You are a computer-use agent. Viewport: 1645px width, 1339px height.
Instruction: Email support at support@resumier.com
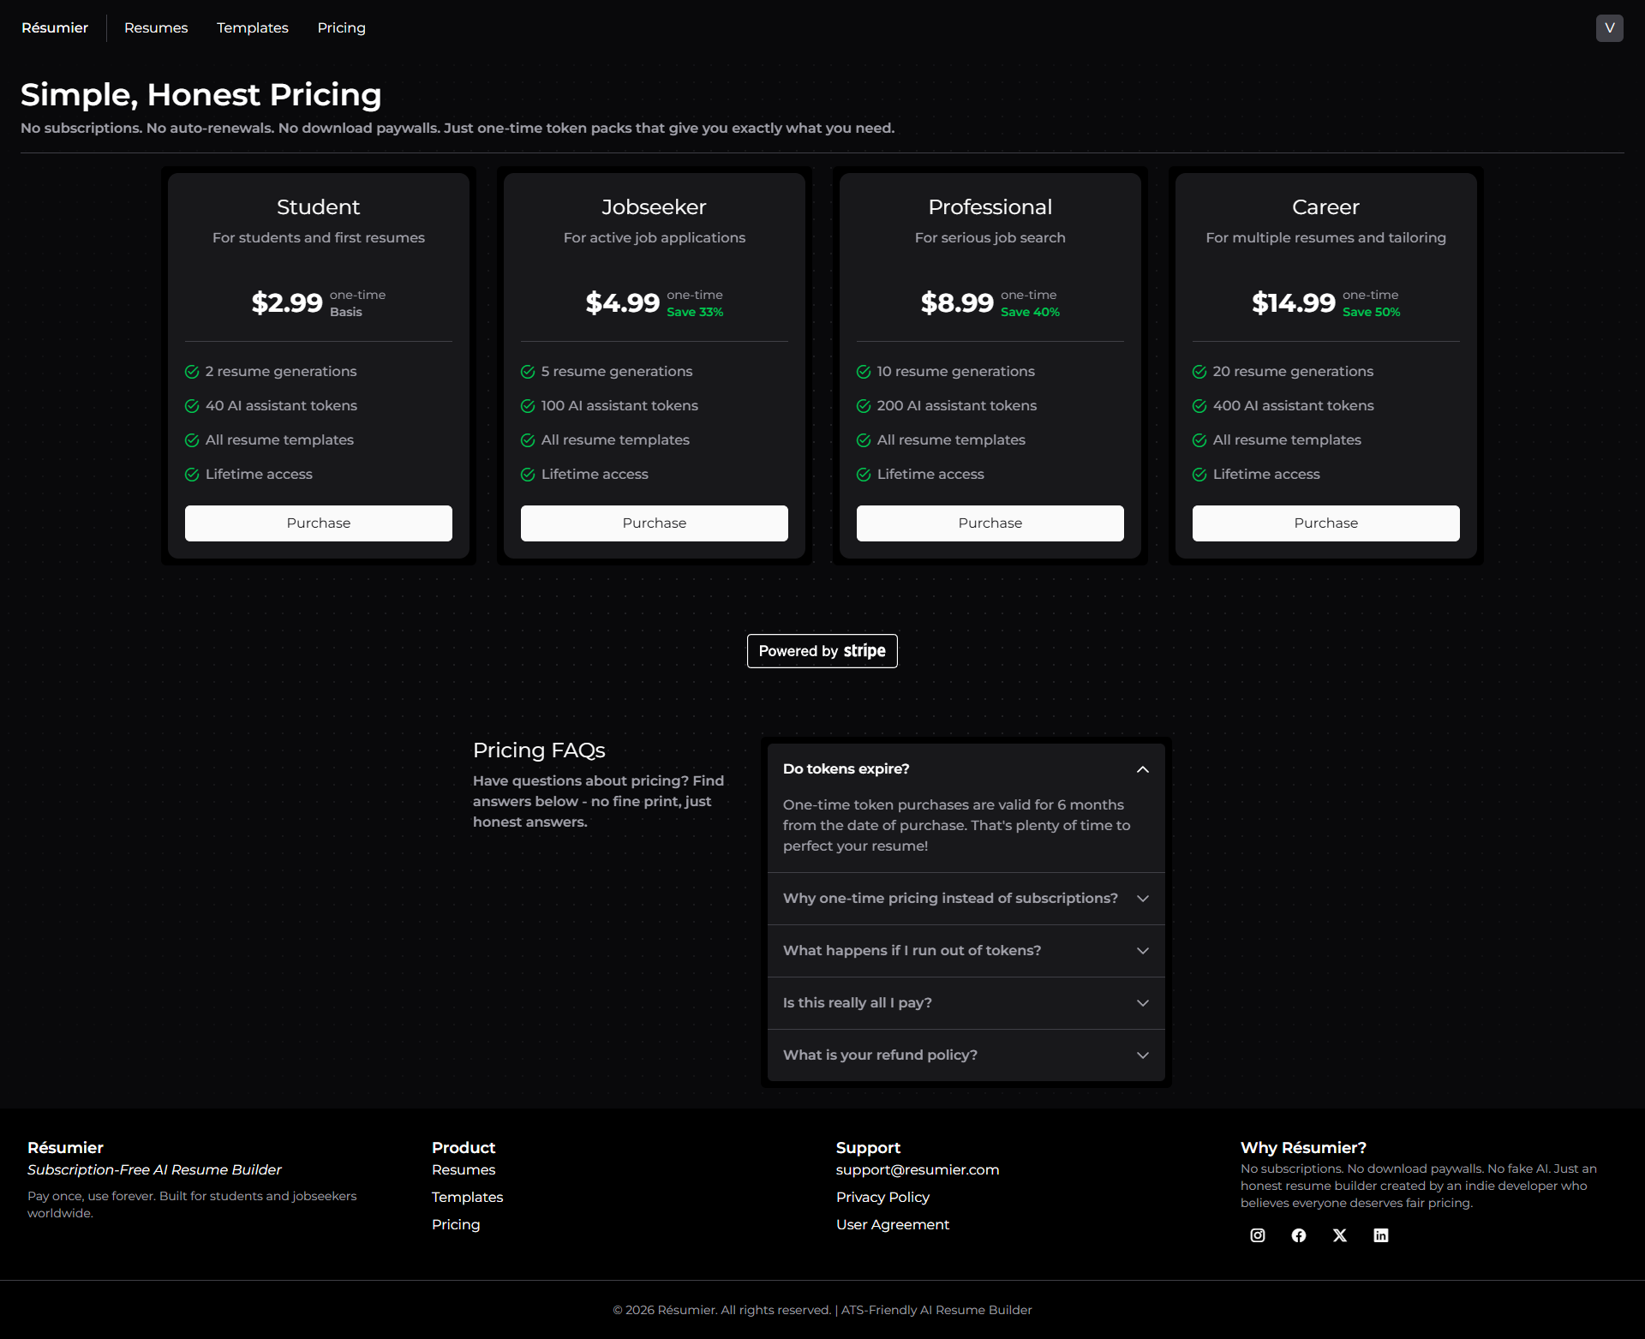(917, 1169)
